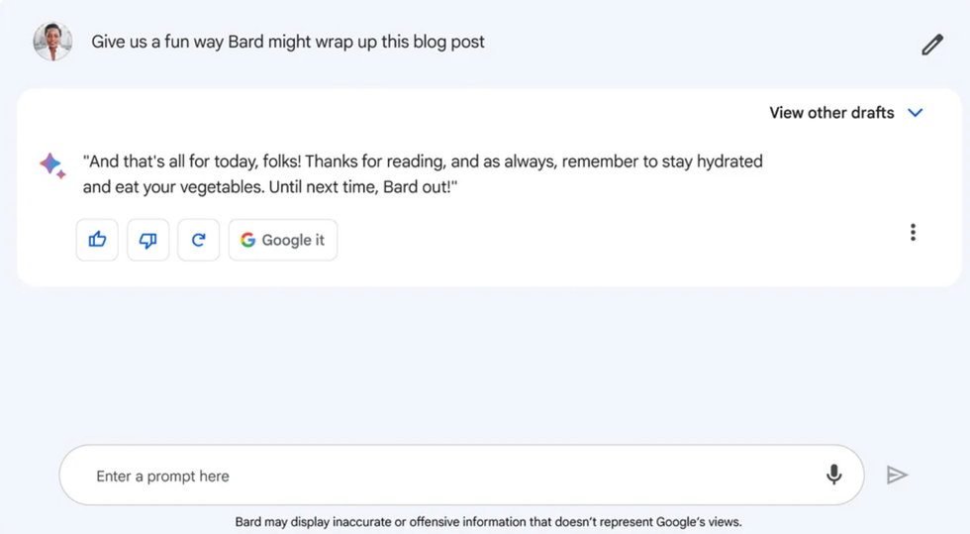Click the word hydrated in the response
Screen dimensions: 970x534
(x=729, y=160)
